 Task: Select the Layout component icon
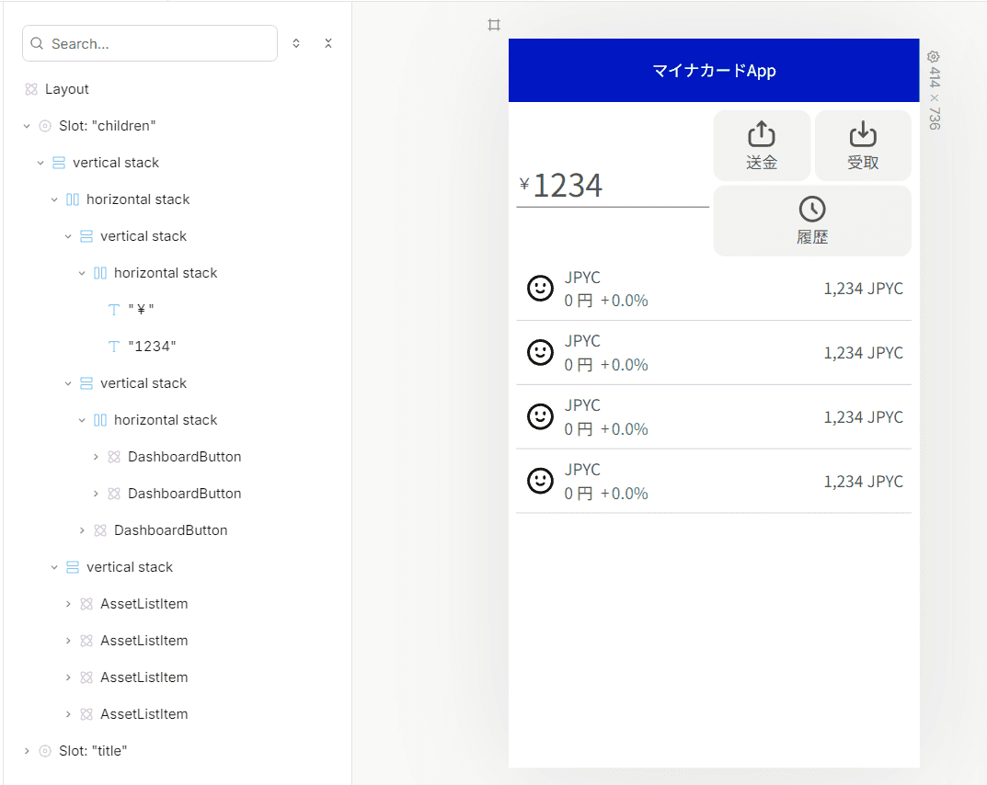pyautogui.click(x=31, y=89)
